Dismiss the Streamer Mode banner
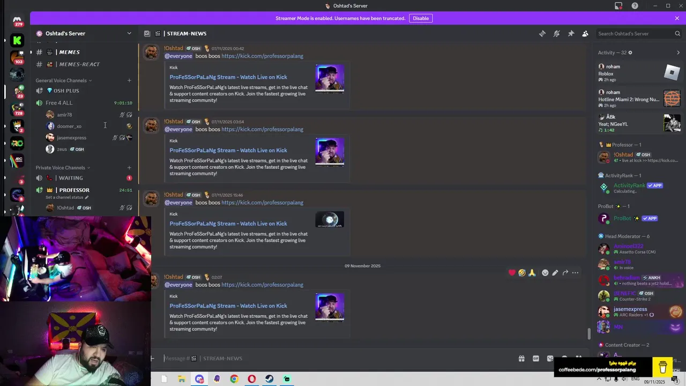The image size is (686, 386). coord(677,18)
